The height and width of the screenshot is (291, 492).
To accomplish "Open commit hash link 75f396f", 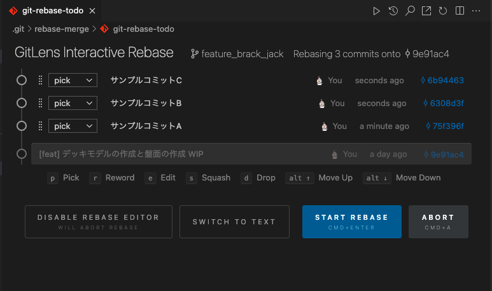I will pyautogui.click(x=445, y=126).
